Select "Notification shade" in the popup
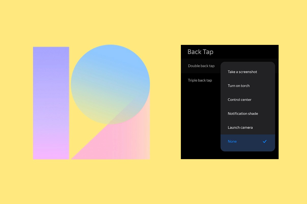307x204 pixels. pyautogui.click(x=248, y=113)
